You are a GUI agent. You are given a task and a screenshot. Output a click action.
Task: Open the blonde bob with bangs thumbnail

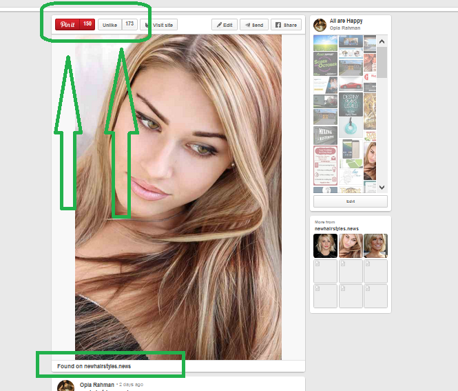375,245
